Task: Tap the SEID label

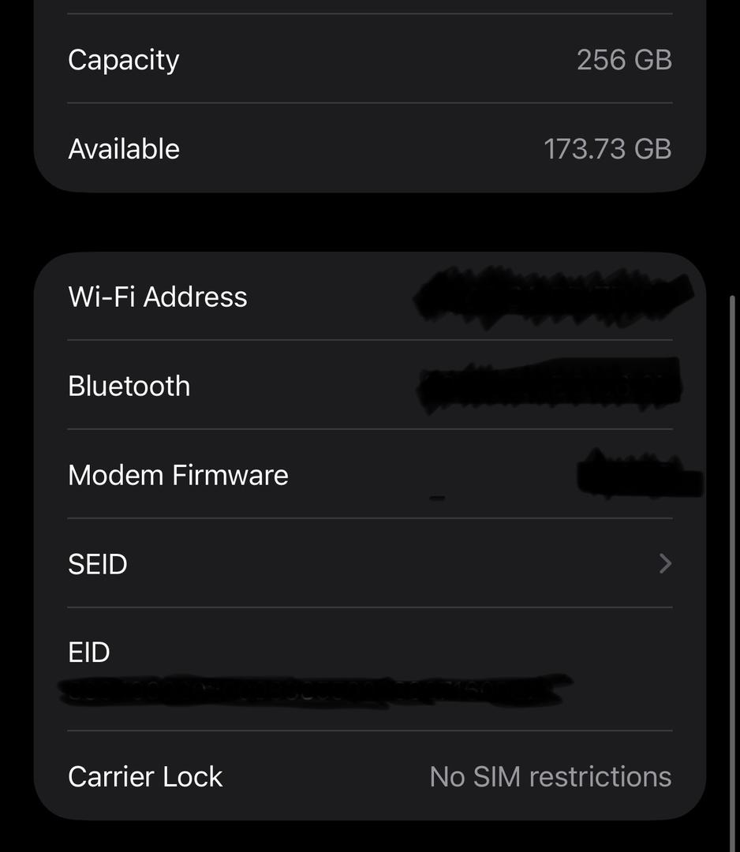Action: coord(98,564)
